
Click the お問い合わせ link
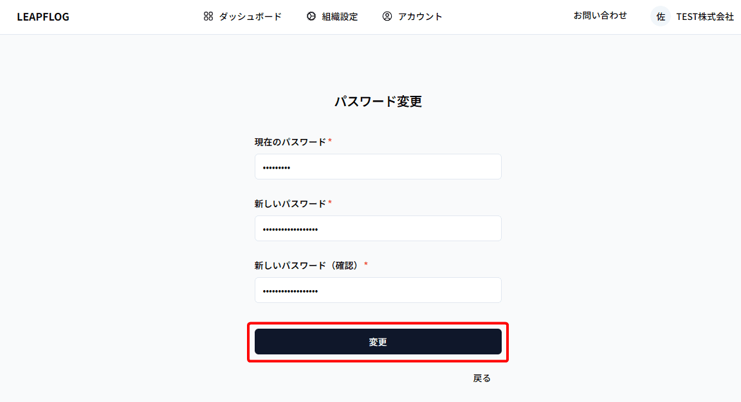click(599, 15)
